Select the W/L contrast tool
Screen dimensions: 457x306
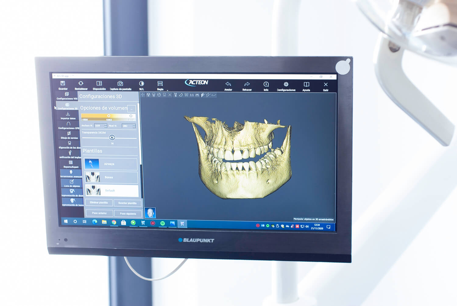[x=141, y=84]
